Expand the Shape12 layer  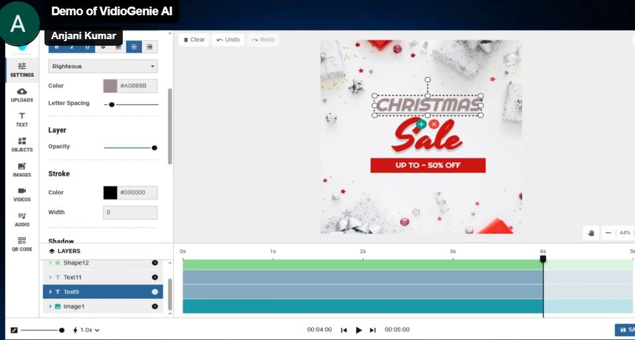coord(50,262)
